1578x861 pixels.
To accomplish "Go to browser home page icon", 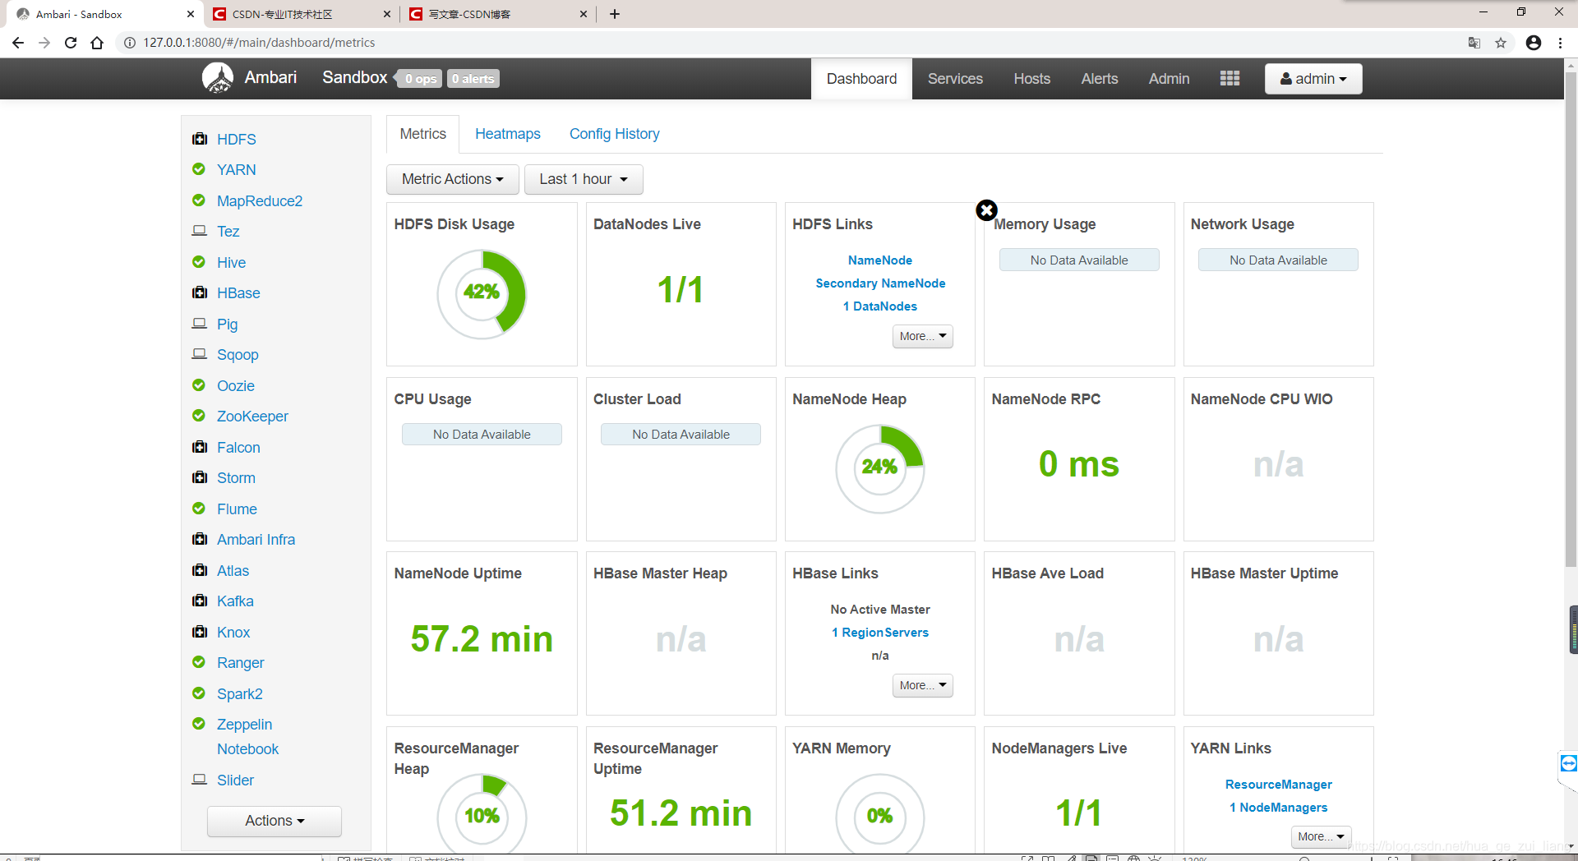I will point(97,43).
